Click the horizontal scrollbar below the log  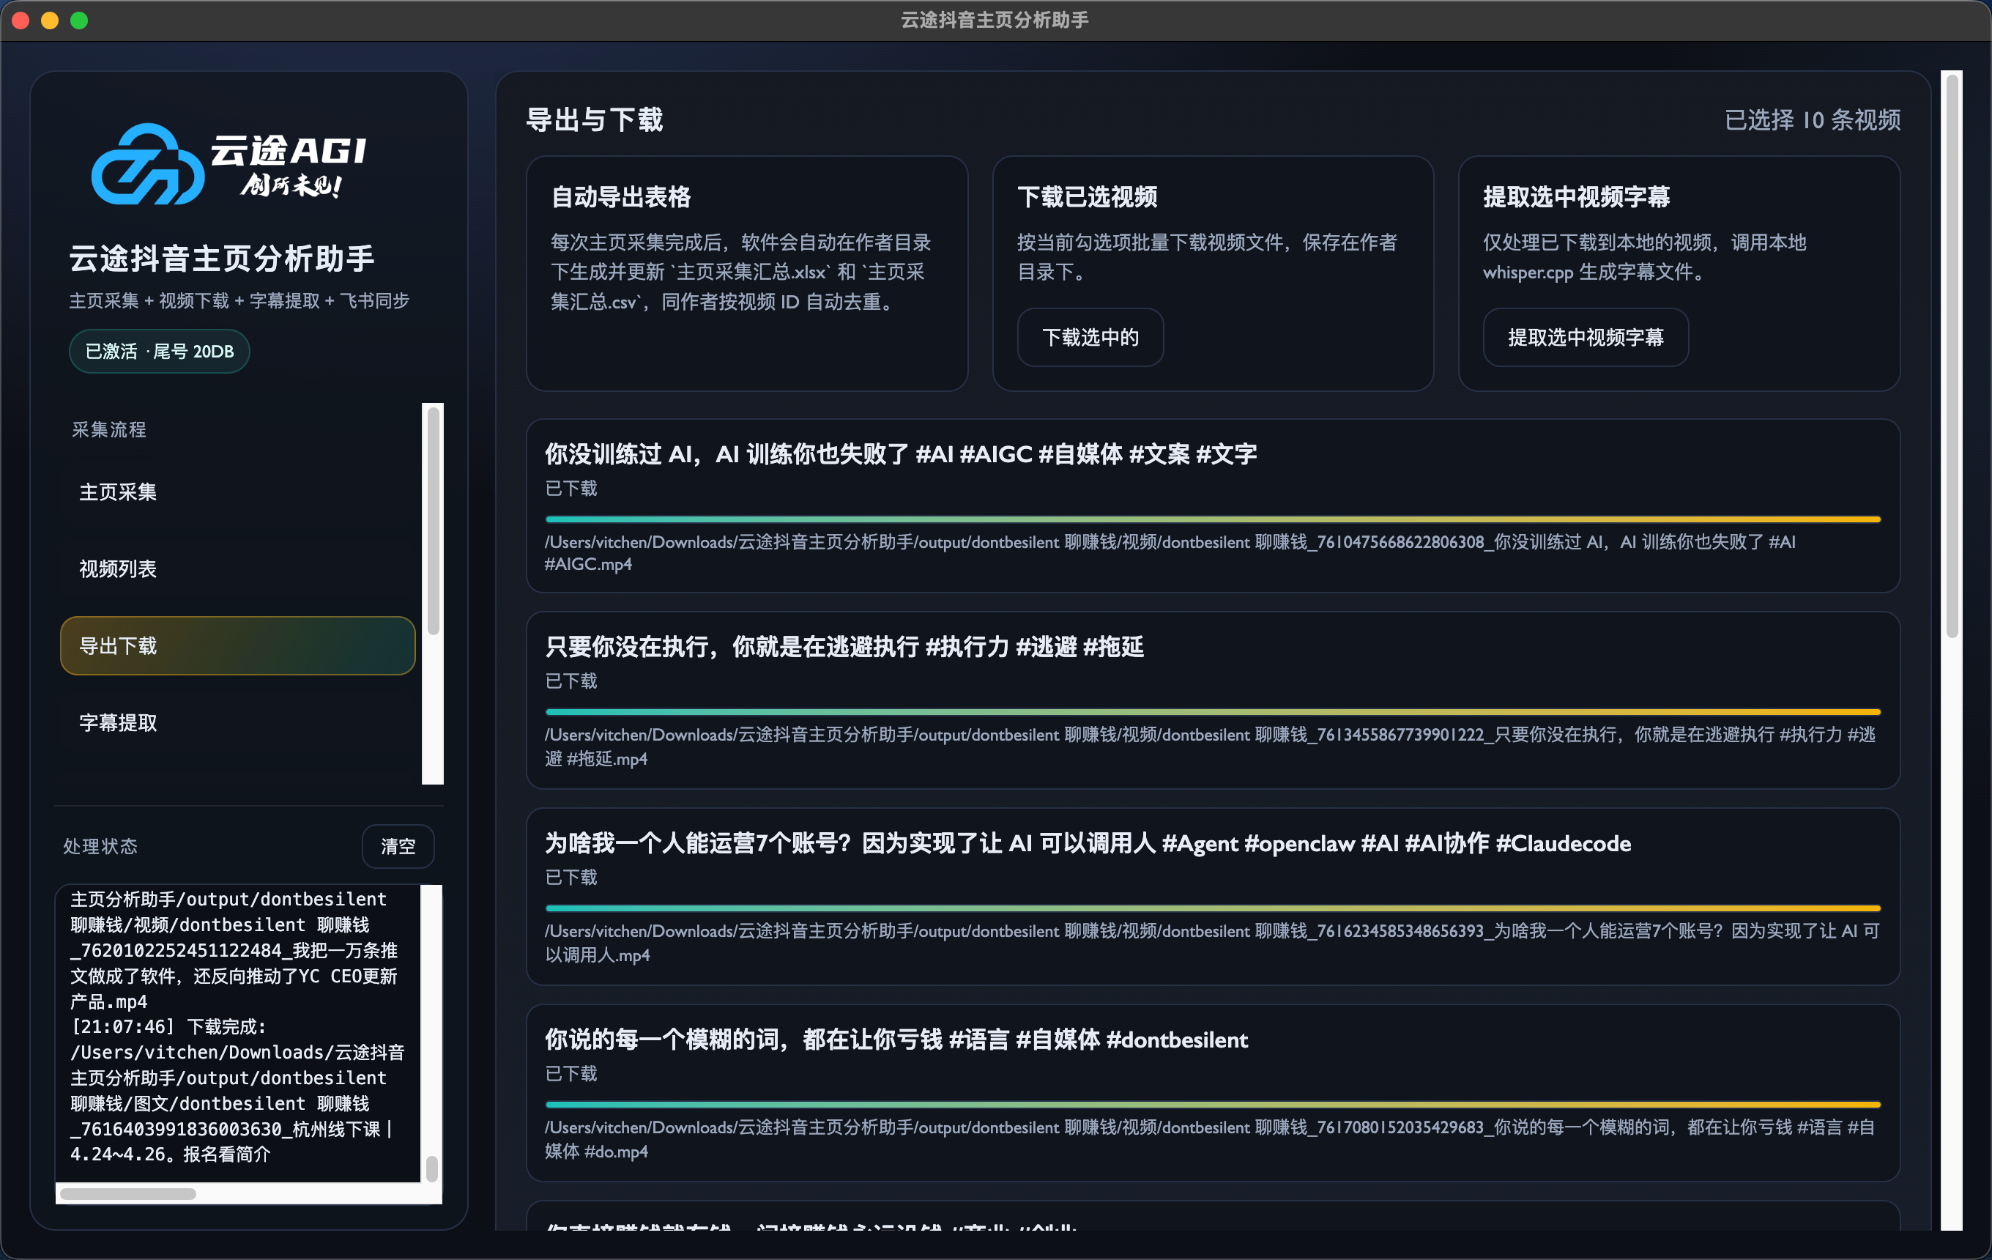[129, 1194]
